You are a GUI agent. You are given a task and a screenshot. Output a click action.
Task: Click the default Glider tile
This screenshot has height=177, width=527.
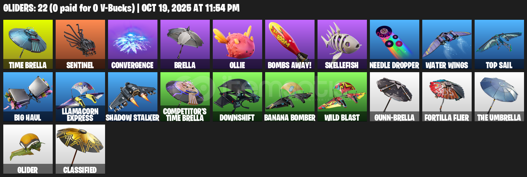pos(28,149)
